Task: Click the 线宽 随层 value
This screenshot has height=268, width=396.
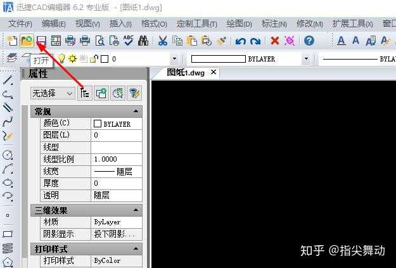Action: click(117, 172)
